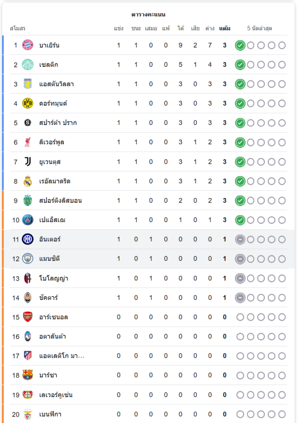Screen dimensions: 298x423
Task: Select the เบนฟิก้า table row
Action: pos(148,414)
